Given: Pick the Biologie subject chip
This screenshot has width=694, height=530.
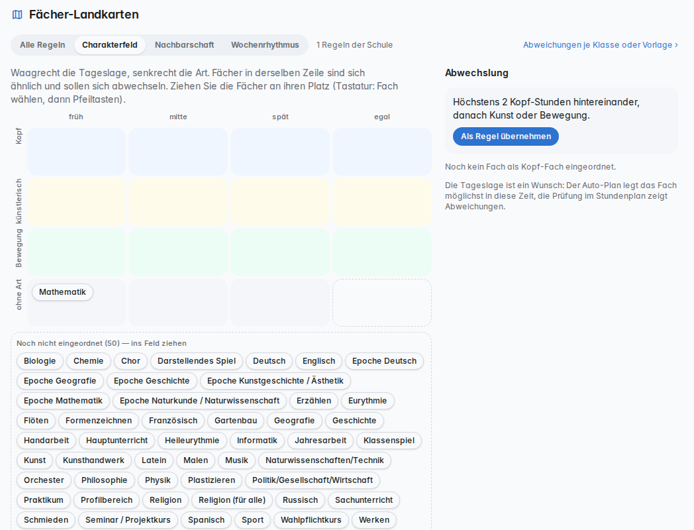Looking at the screenshot, I should (x=40, y=361).
